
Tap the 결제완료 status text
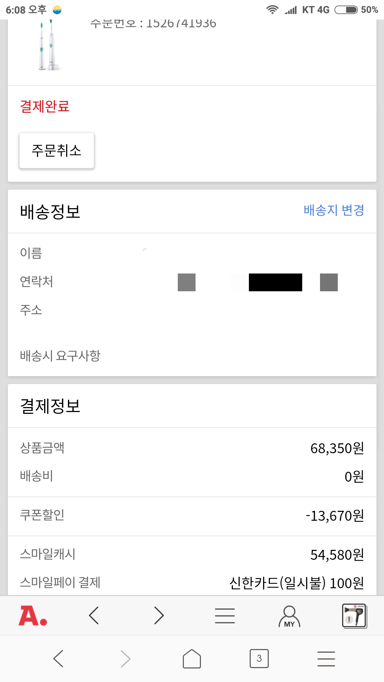point(45,106)
